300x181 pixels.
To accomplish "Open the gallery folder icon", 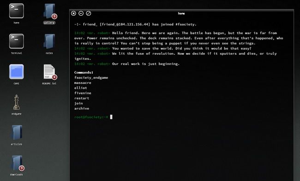I will [49, 12].
